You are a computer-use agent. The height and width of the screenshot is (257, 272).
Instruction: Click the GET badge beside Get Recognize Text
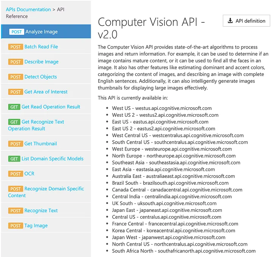click(14, 122)
